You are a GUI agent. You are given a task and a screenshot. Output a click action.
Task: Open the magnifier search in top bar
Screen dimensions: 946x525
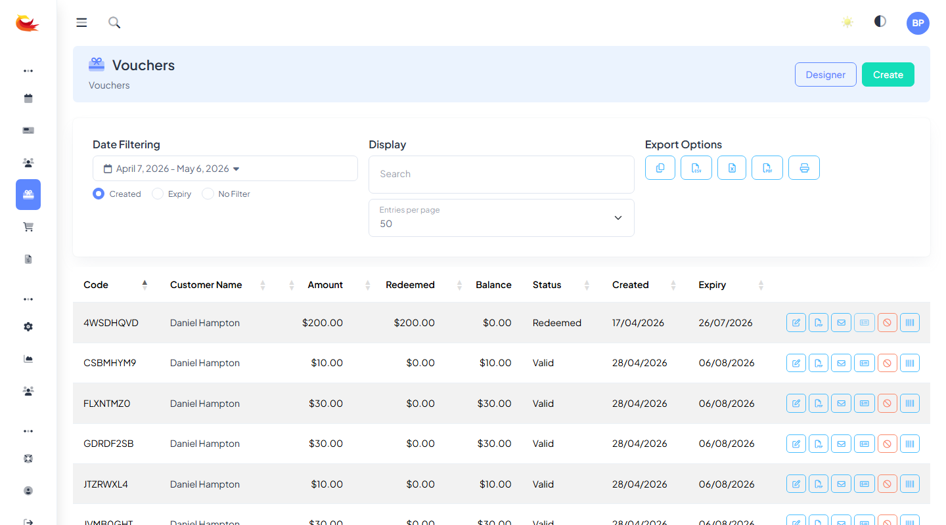click(x=114, y=23)
